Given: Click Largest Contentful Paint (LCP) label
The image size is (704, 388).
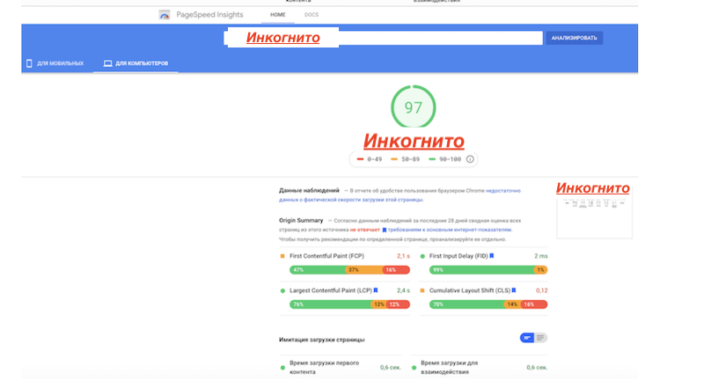Looking at the screenshot, I should [x=331, y=290].
